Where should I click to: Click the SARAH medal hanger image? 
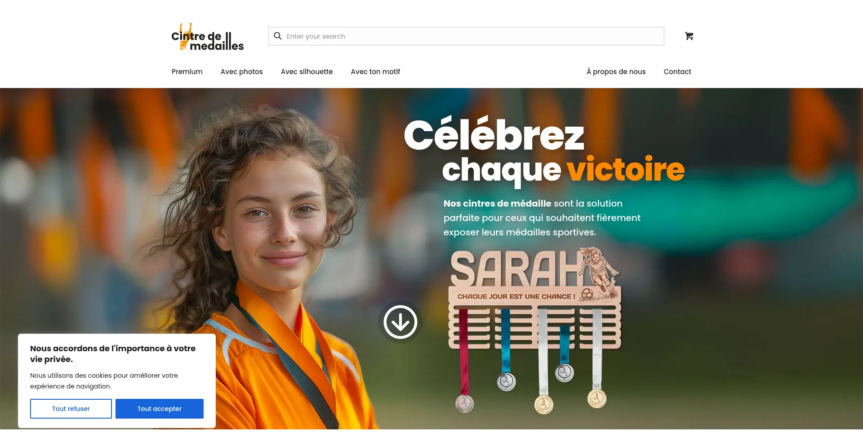coord(535,330)
